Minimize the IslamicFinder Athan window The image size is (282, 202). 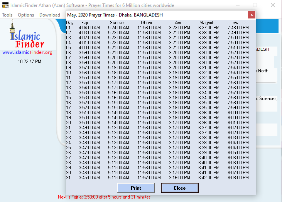(238, 5)
